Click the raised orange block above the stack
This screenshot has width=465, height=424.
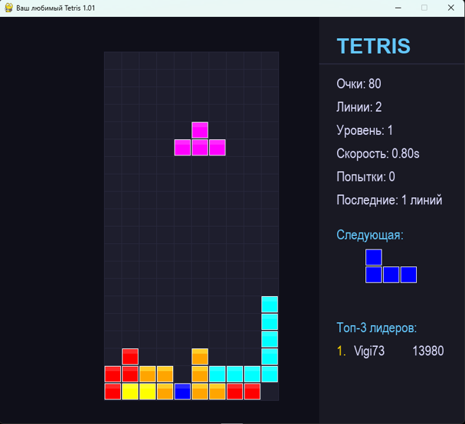(200, 356)
